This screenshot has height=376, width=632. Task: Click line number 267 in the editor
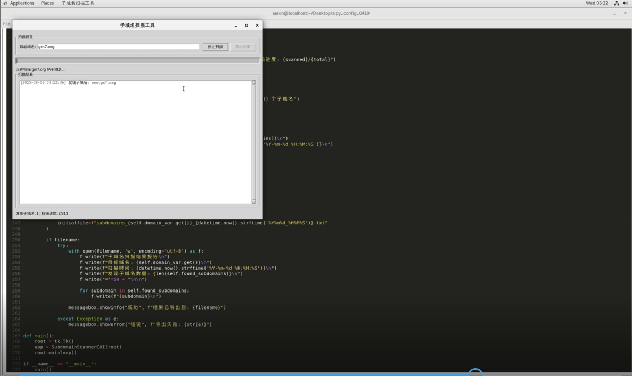pos(16,336)
